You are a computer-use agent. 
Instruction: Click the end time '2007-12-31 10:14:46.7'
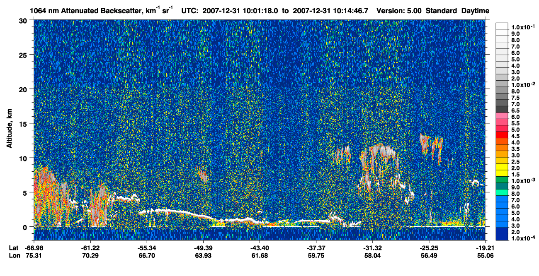331,10
